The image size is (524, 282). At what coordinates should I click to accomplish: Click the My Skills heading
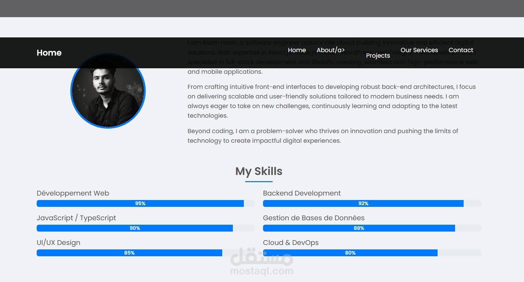click(259, 171)
